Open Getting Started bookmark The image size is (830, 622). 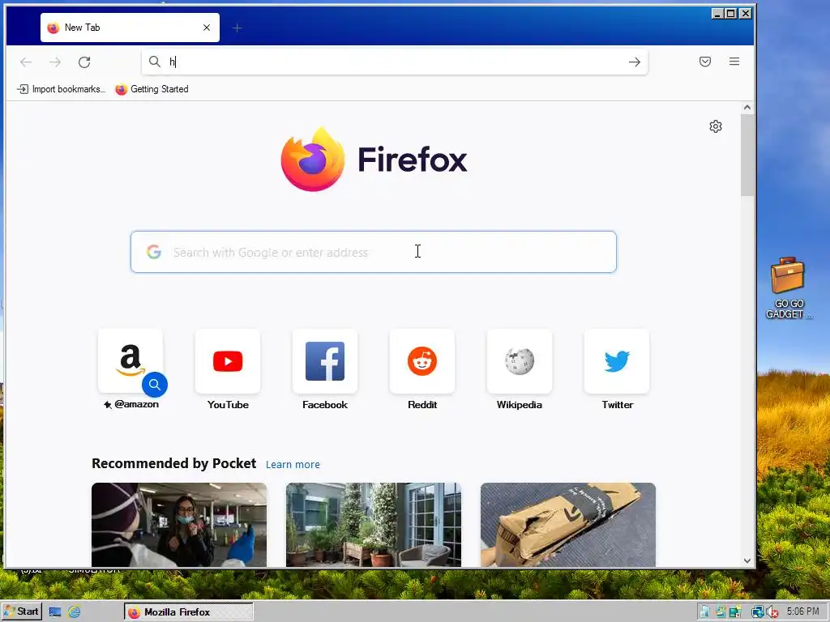[152, 89]
